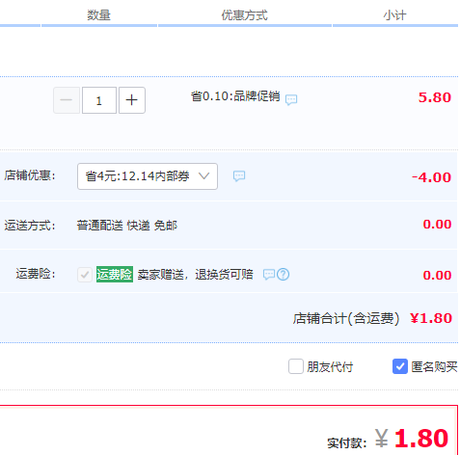Click the green 运费险 badge

point(115,275)
